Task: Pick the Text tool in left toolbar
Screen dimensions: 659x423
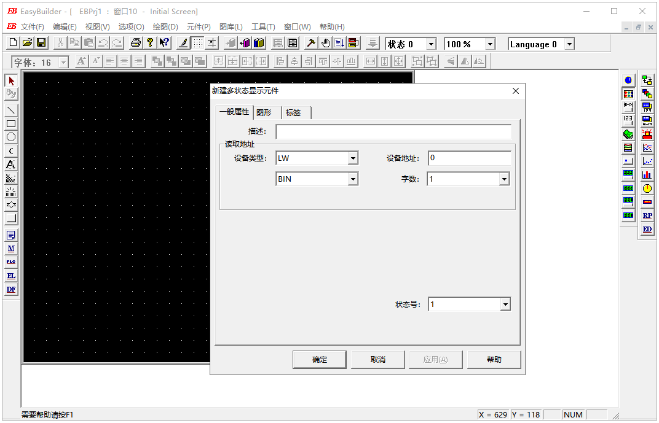Action: [x=11, y=165]
